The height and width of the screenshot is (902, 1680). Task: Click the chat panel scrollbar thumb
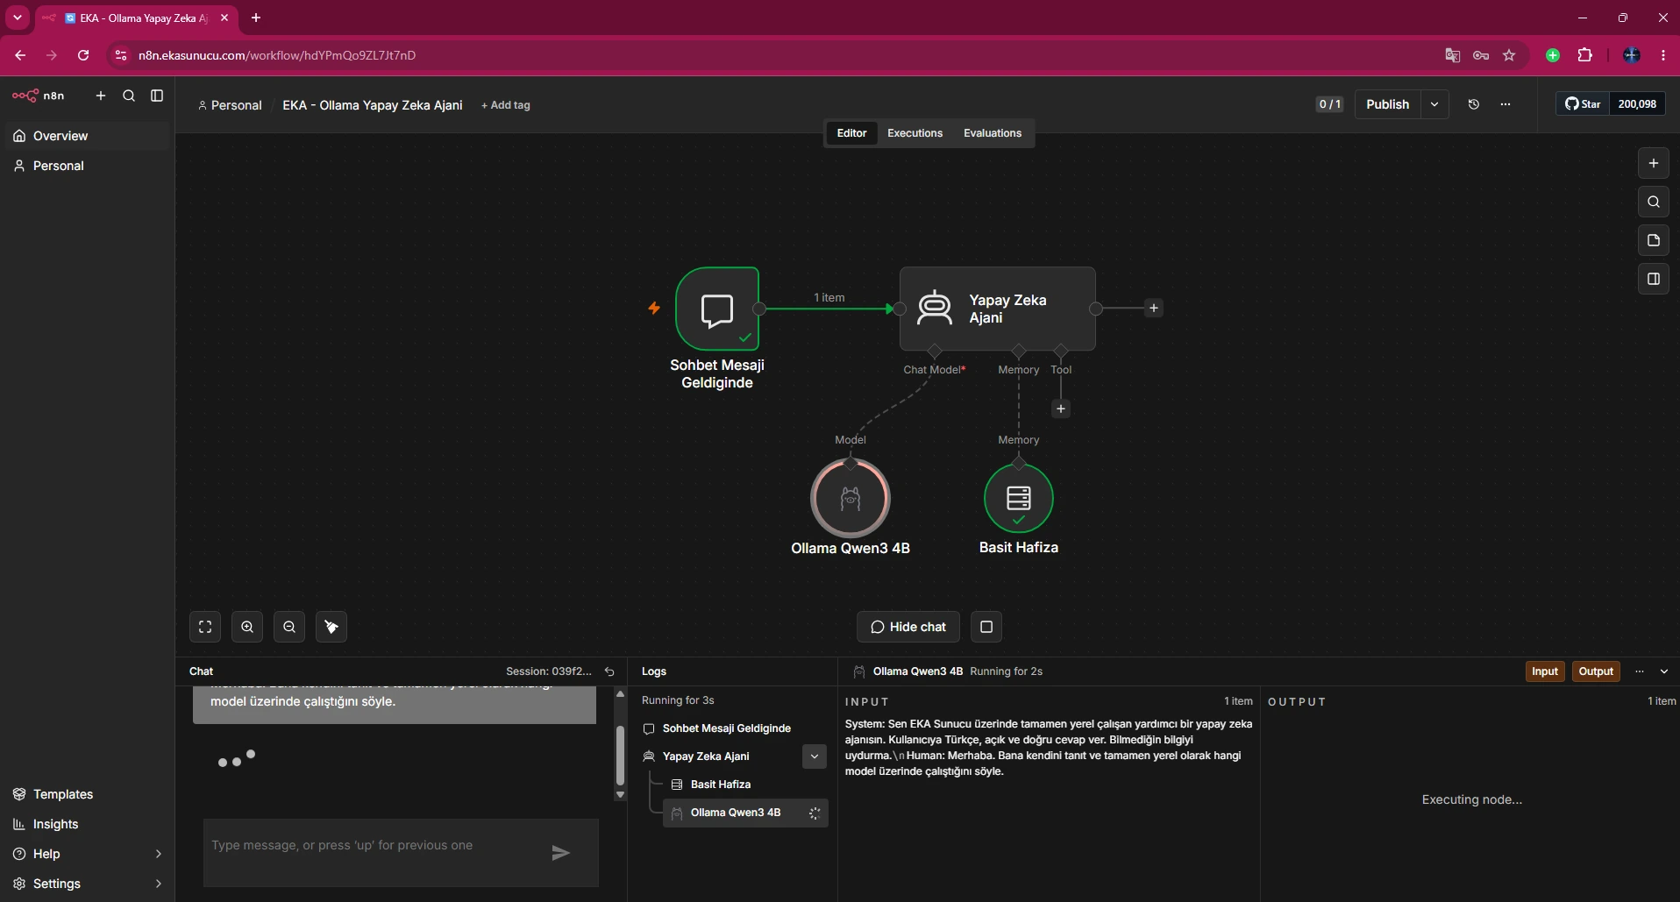pyautogui.click(x=620, y=754)
